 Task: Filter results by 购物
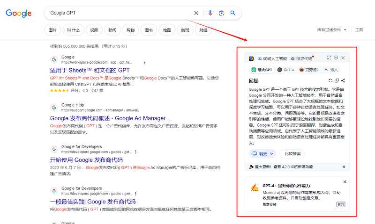tap(131, 30)
